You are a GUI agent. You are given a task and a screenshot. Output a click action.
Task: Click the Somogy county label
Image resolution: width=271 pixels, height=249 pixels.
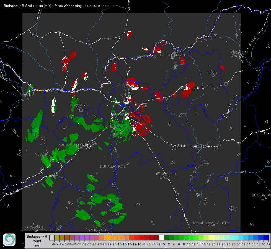click(x=56, y=204)
